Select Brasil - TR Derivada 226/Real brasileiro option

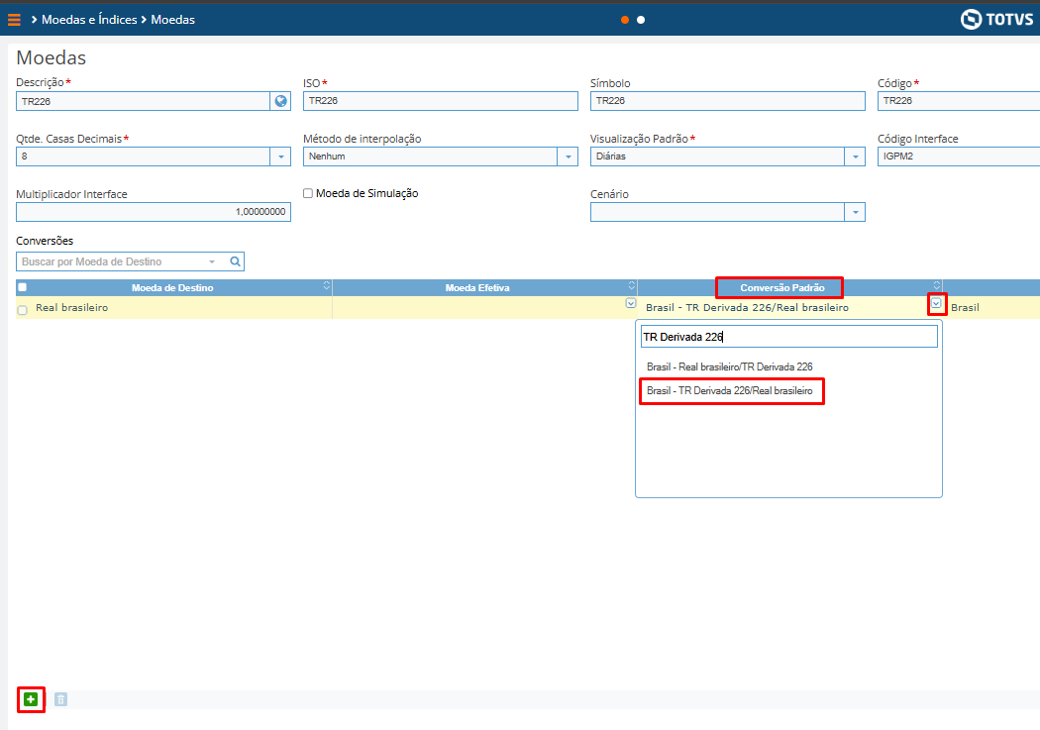730,390
